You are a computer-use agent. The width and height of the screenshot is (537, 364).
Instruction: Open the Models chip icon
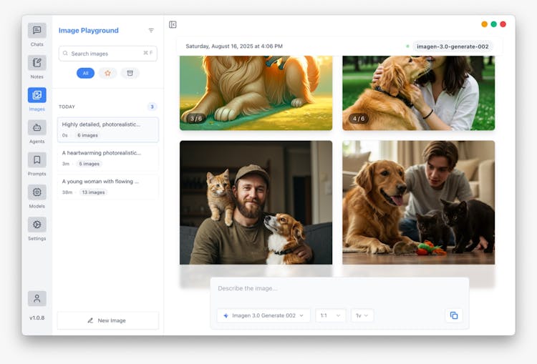click(x=37, y=192)
